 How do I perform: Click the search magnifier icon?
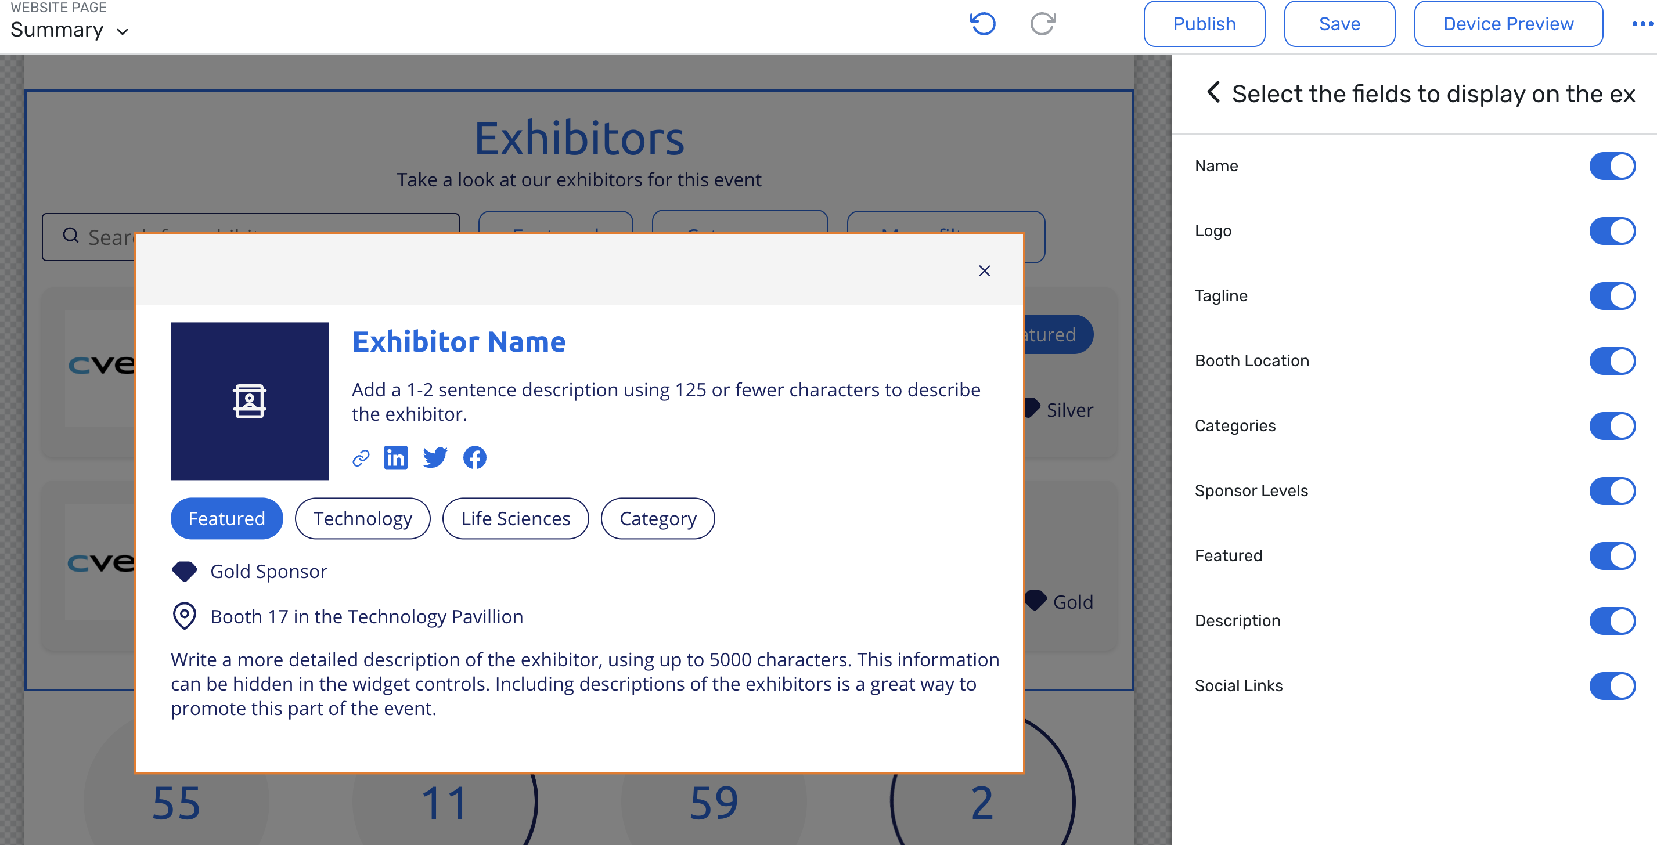click(x=71, y=236)
